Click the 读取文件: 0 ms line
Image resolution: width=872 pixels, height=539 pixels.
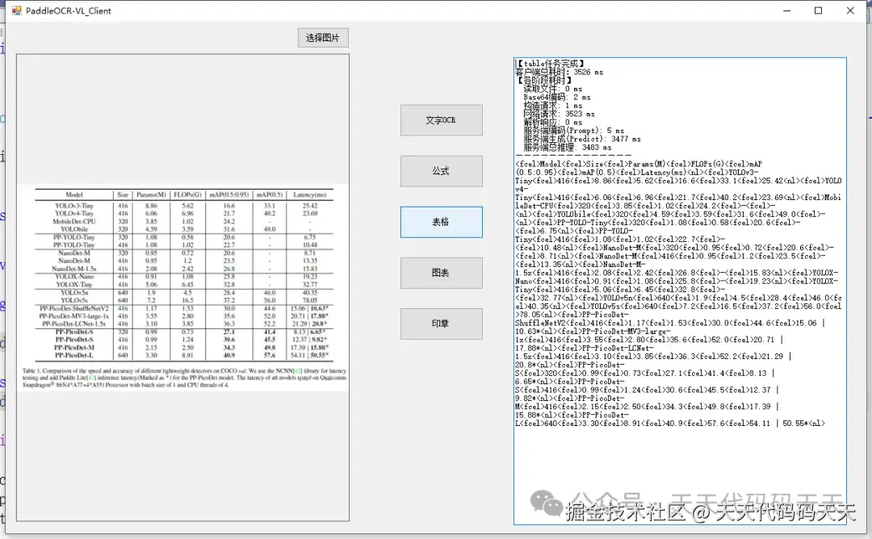[553, 89]
